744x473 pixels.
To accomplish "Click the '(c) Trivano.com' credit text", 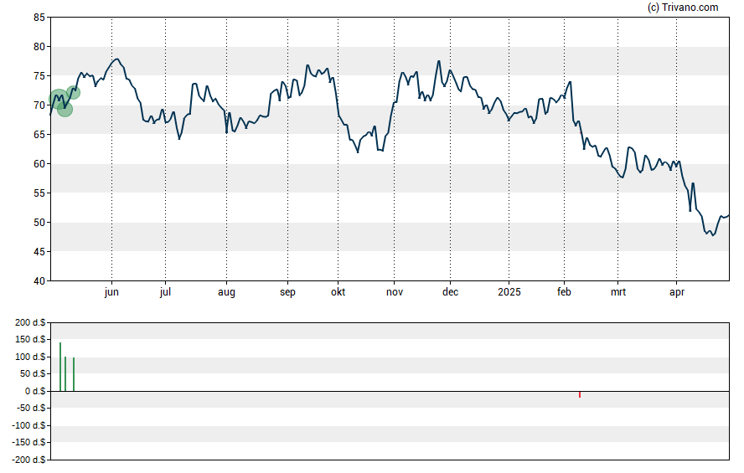I will coord(683,7).
